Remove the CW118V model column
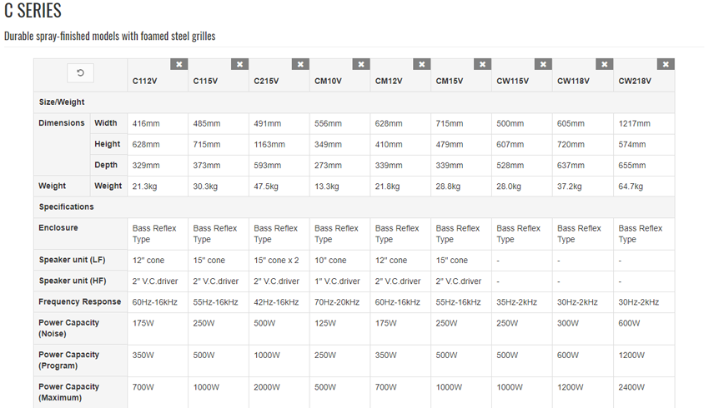This screenshot has width=709, height=408. point(604,64)
